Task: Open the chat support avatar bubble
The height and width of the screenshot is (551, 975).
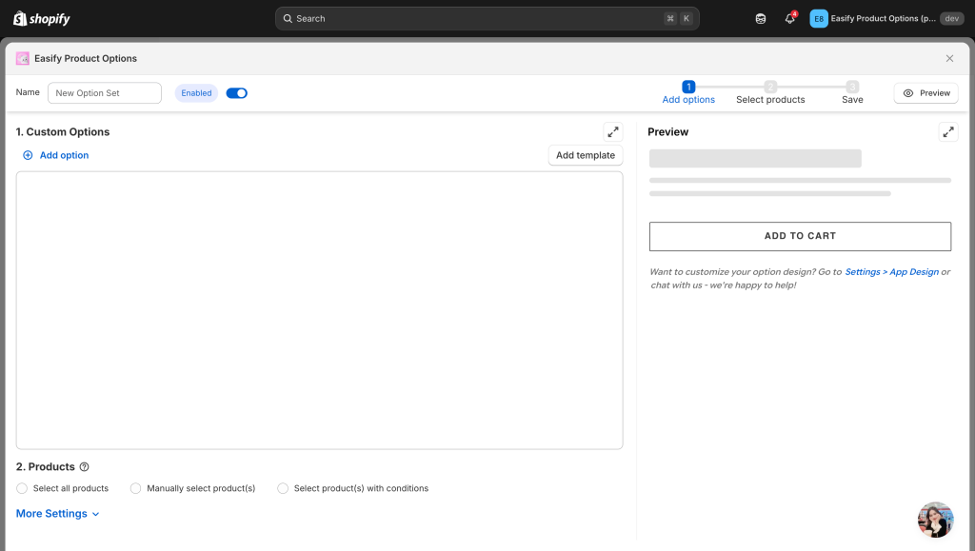Action: tap(935, 520)
